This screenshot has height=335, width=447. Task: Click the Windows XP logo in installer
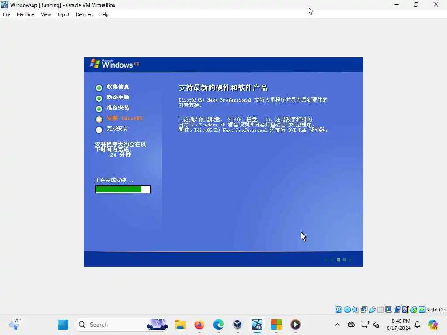tap(115, 64)
